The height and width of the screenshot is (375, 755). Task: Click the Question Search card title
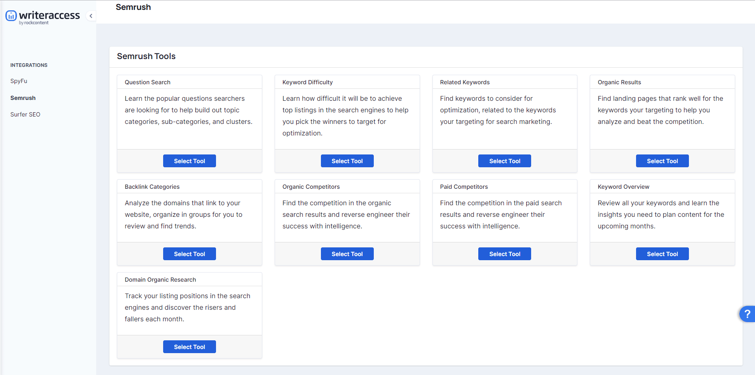[147, 82]
